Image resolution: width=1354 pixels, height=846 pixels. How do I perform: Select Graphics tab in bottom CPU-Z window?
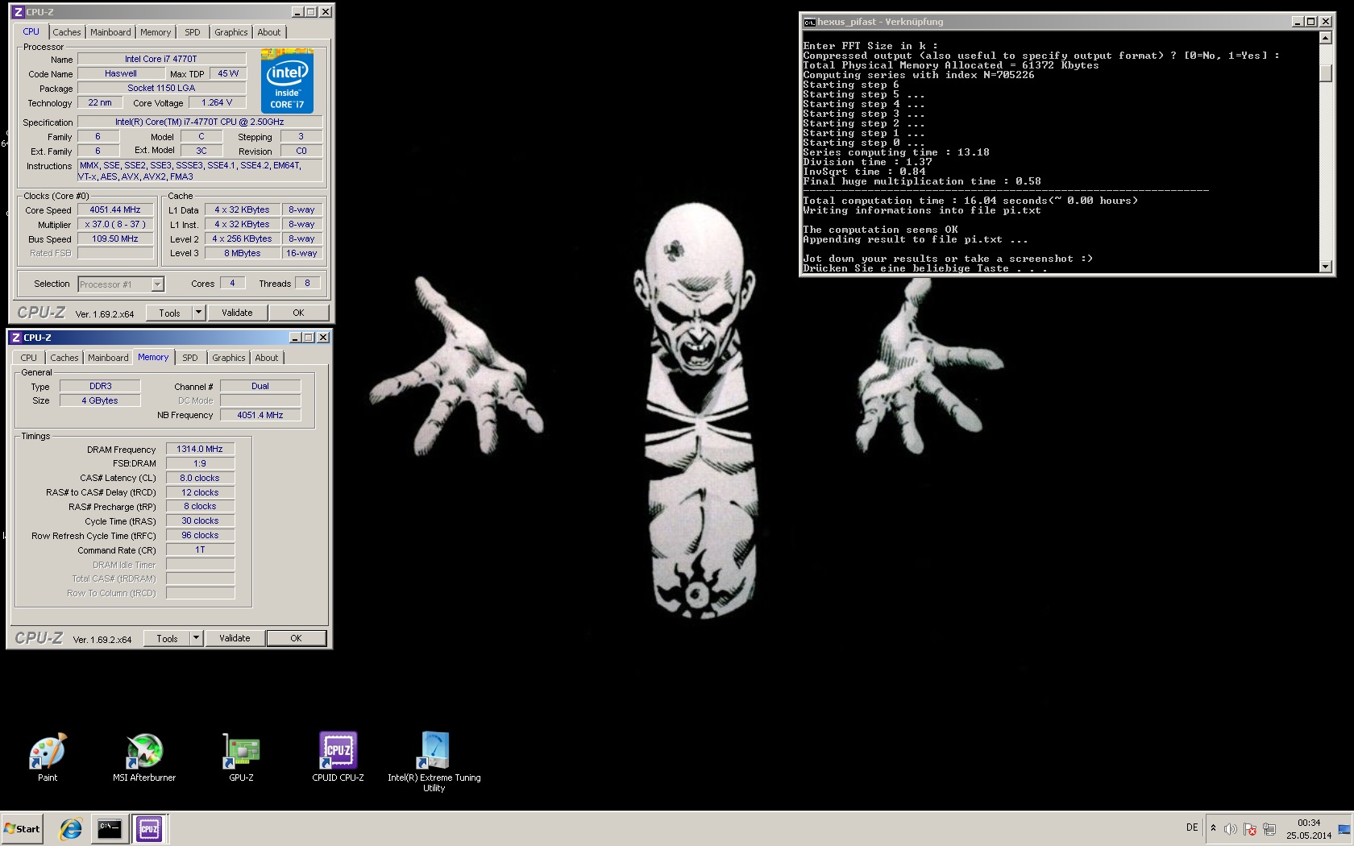pos(229,358)
